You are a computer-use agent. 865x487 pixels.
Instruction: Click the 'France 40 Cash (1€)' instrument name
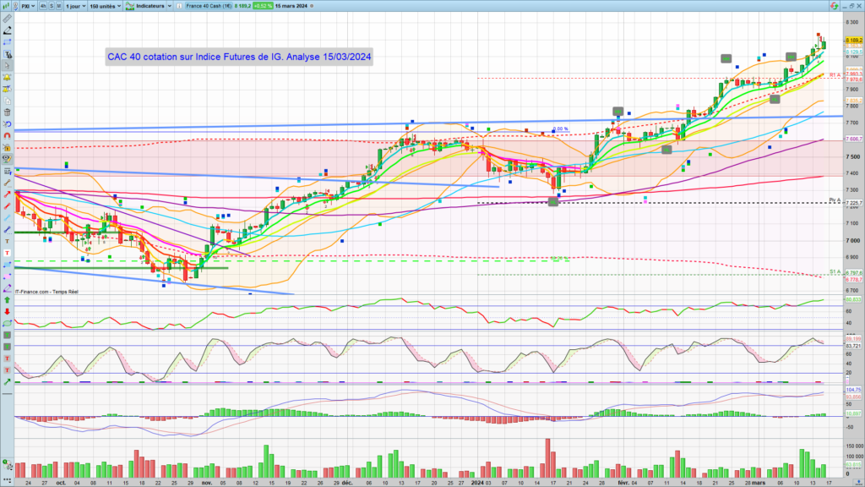click(x=209, y=6)
